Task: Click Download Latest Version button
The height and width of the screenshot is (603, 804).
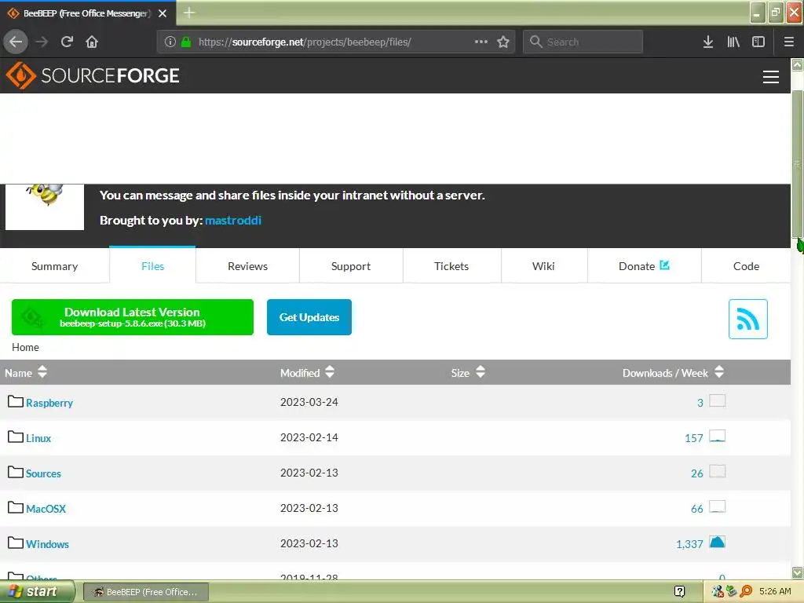Action: click(132, 317)
